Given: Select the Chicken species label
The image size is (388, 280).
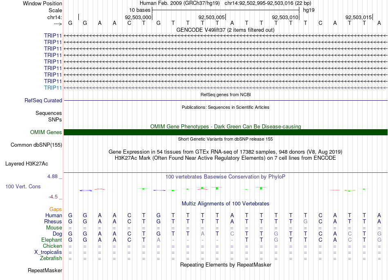Looking at the screenshot, I should pyautogui.click(x=52, y=246).
